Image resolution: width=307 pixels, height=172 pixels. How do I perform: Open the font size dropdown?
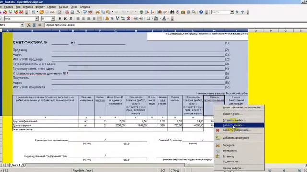pos(53,18)
